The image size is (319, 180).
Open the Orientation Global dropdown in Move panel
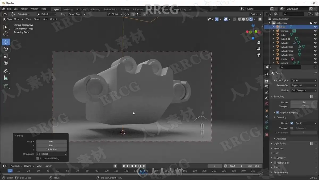point(52,154)
